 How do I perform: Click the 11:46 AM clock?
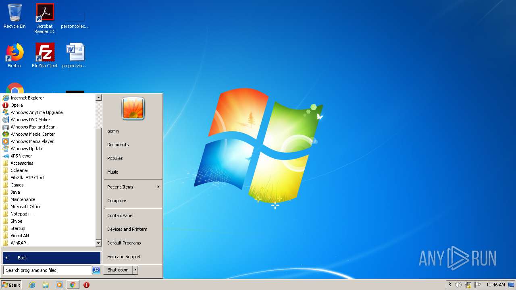pyautogui.click(x=495, y=285)
